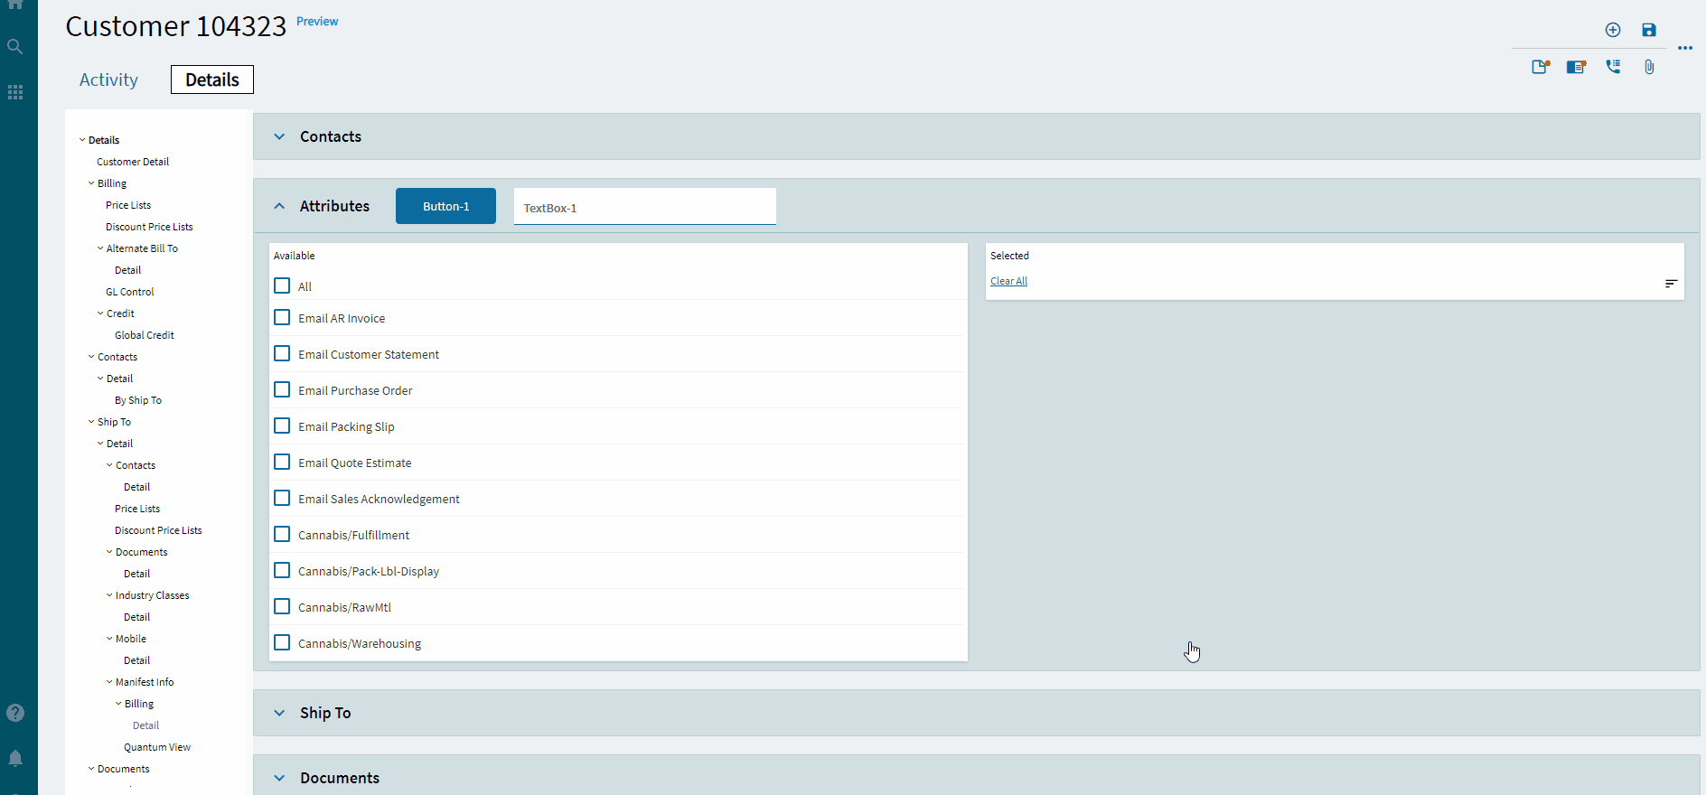Screen dimensions: 1706x795
Task: Open the notifications bell icon
Action: [15, 758]
